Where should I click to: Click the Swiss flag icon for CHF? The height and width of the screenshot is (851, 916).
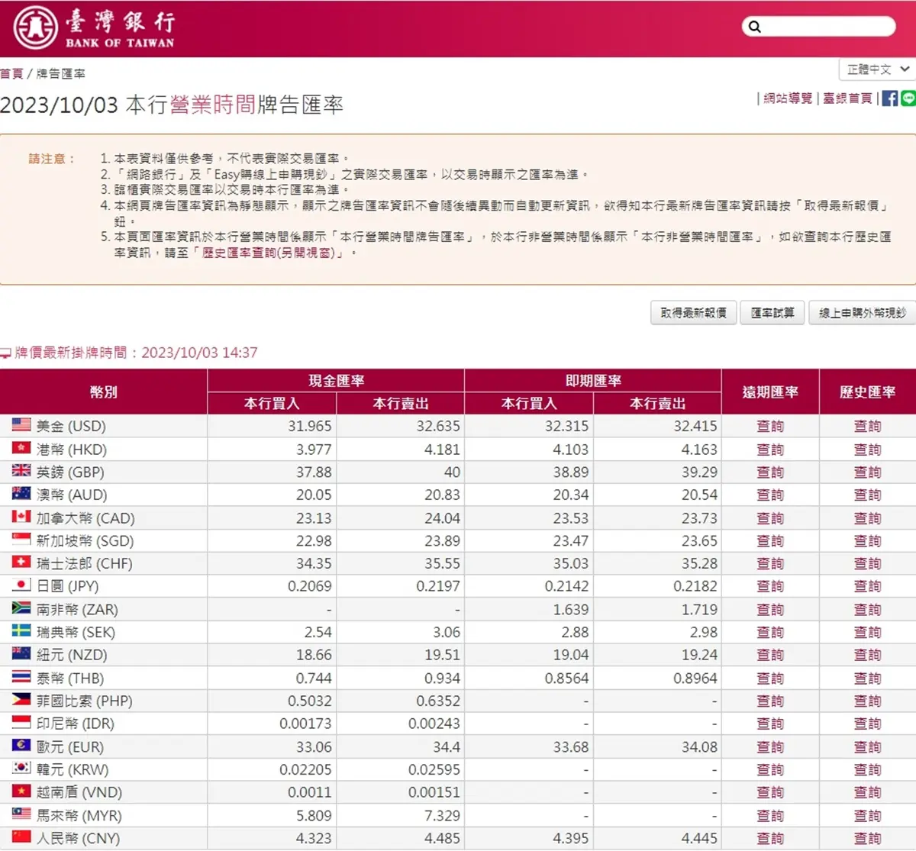21,562
